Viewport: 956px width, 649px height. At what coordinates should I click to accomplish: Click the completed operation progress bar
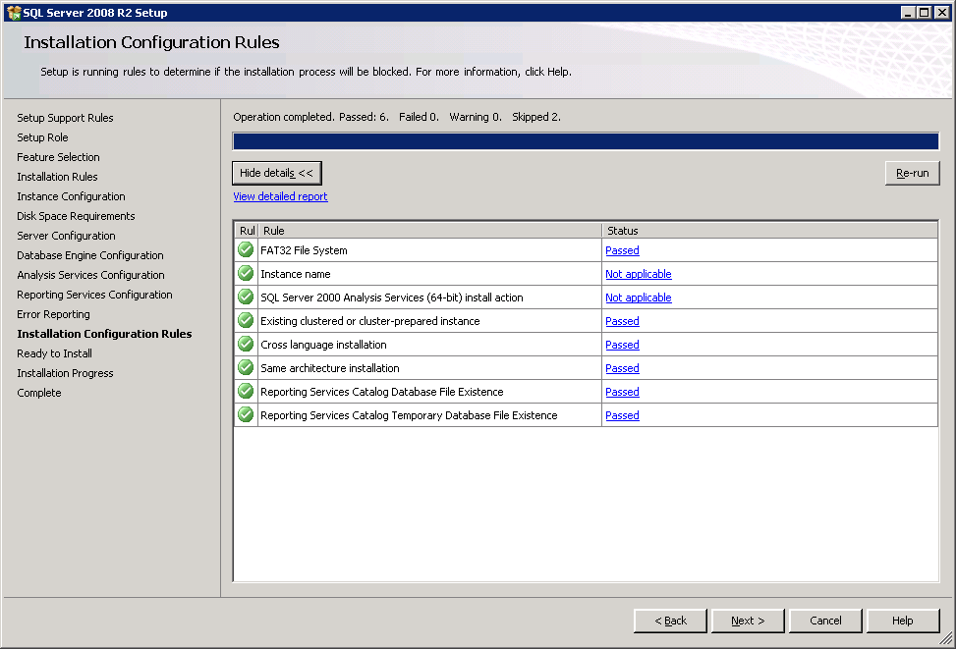click(x=586, y=141)
